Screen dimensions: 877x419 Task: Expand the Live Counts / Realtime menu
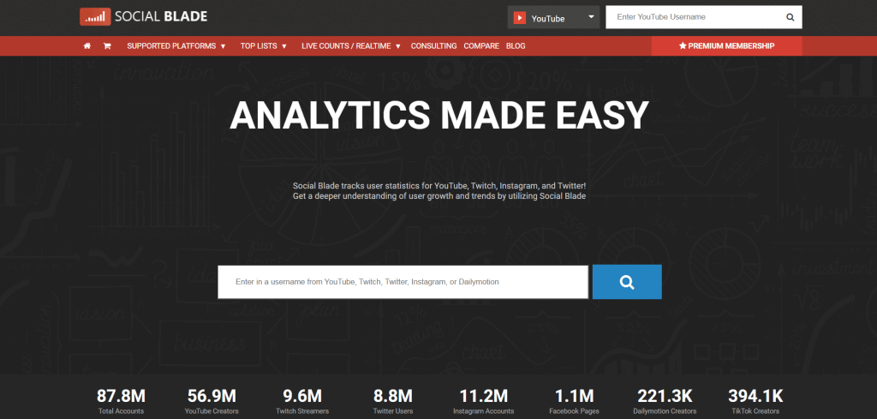350,46
